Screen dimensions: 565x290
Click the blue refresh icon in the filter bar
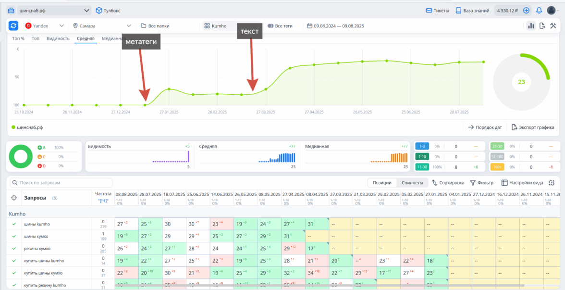pos(13,26)
